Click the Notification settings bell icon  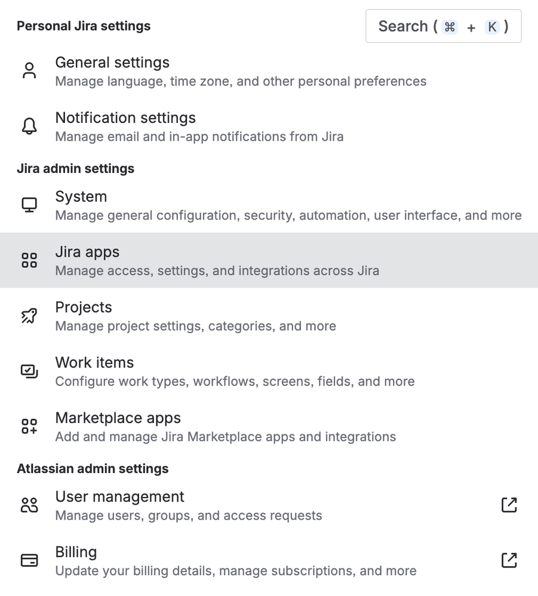[29, 126]
